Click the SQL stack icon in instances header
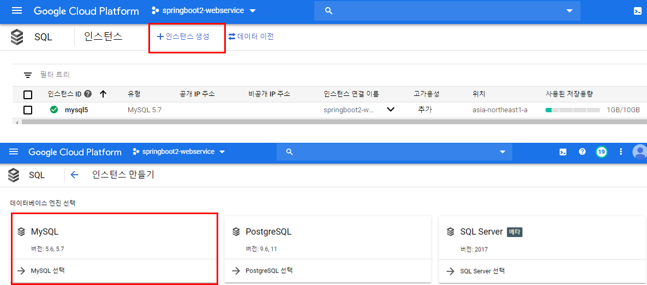Viewport: 647px width, 285px height. (x=17, y=37)
